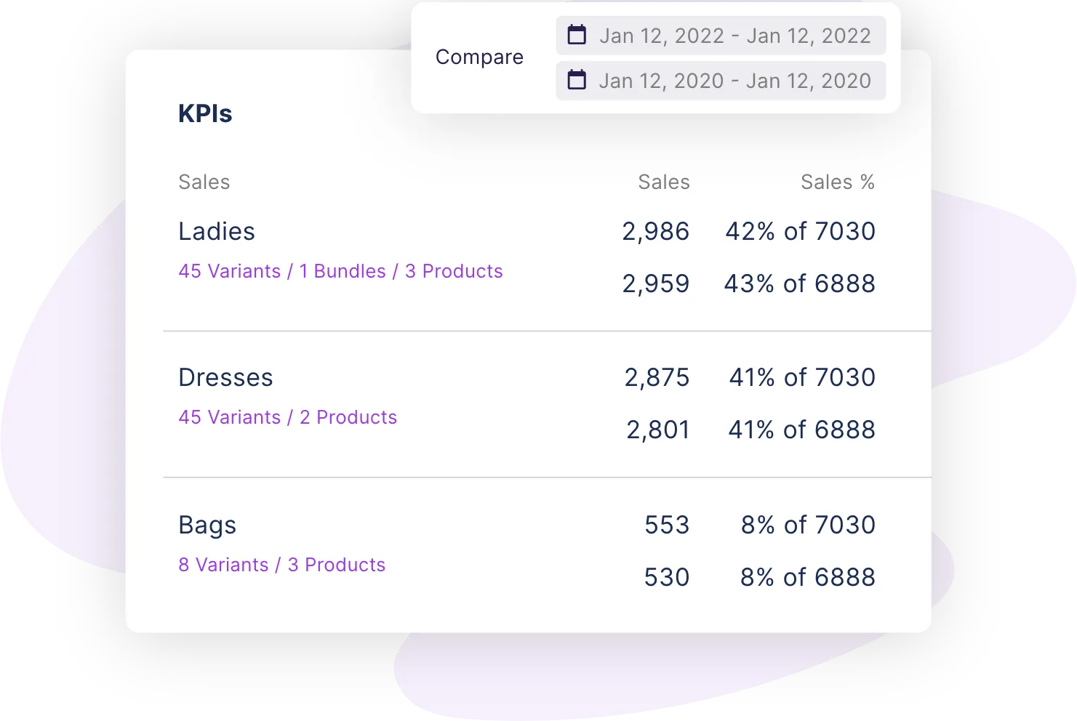This screenshot has width=1077, height=721.
Task: Click the calendar icon beside the 2022 date range
Action: tap(577, 35)
